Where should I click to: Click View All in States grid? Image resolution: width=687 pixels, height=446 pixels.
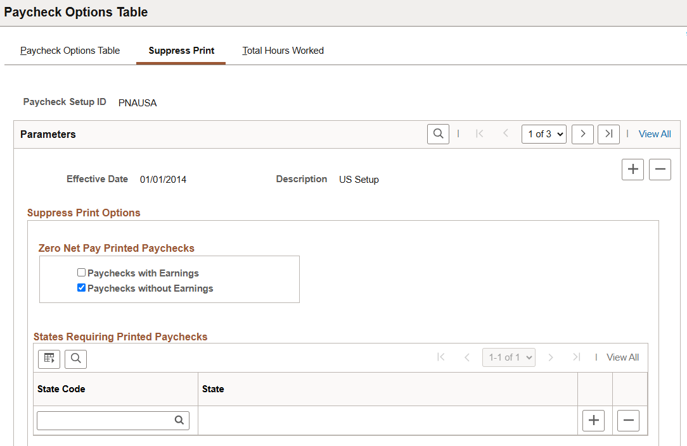click(x=622, y=357)
